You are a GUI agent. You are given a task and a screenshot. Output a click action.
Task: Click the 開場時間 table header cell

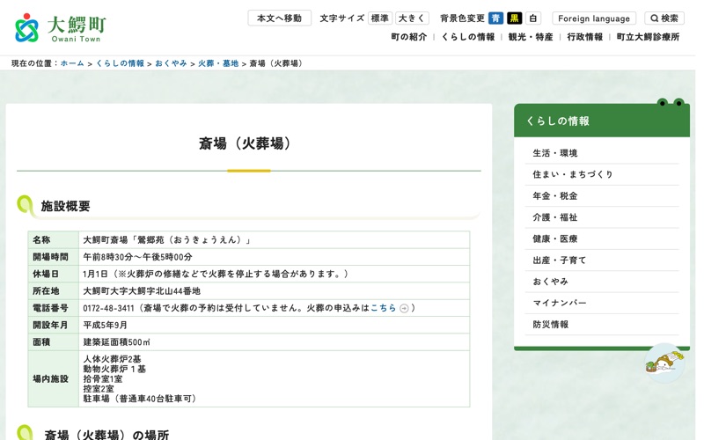[x=54, y=257]
